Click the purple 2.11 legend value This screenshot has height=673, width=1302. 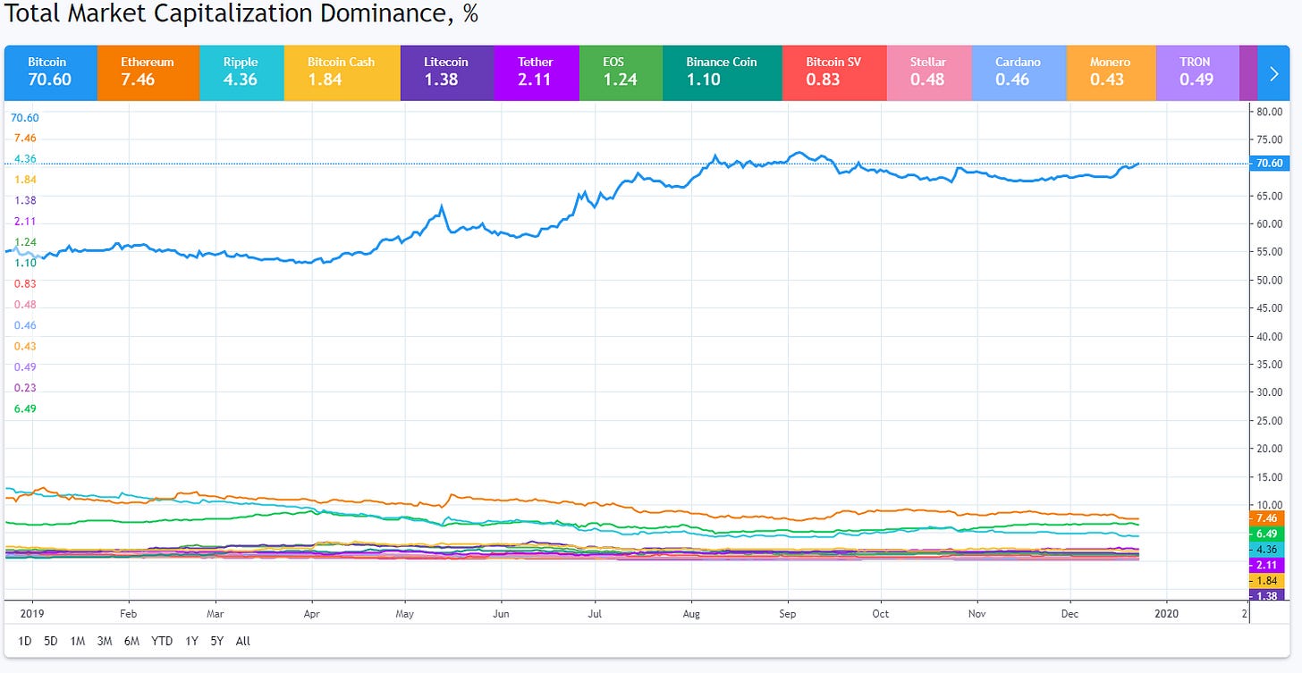pyautogui.click(x=25, y=221)
